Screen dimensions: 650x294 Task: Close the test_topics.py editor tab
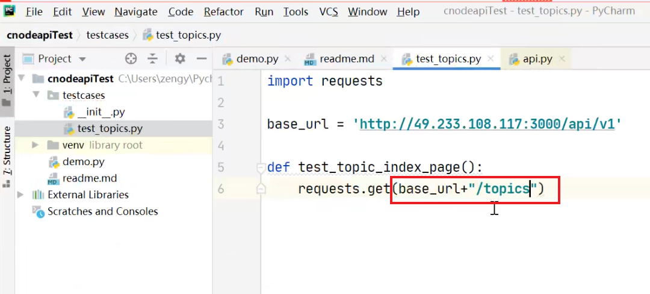pyautogui.click(x=491, y=59)
